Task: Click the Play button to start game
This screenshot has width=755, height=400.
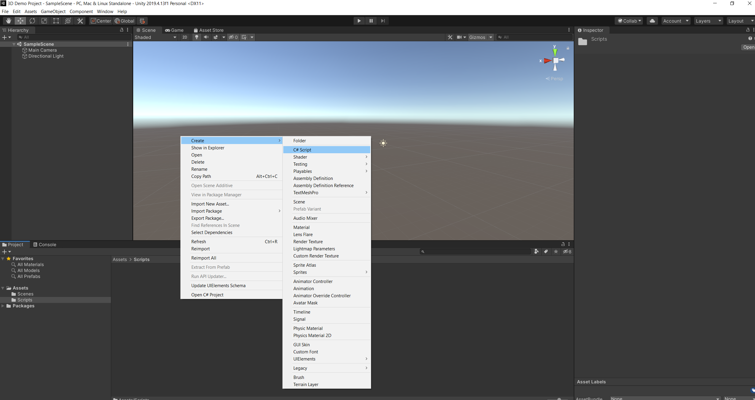Action: tap(359, 20)
